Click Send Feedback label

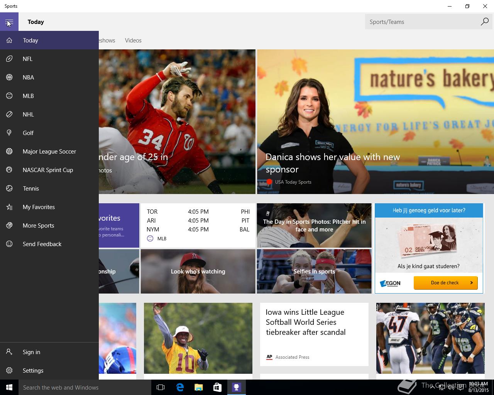(42, 244)
